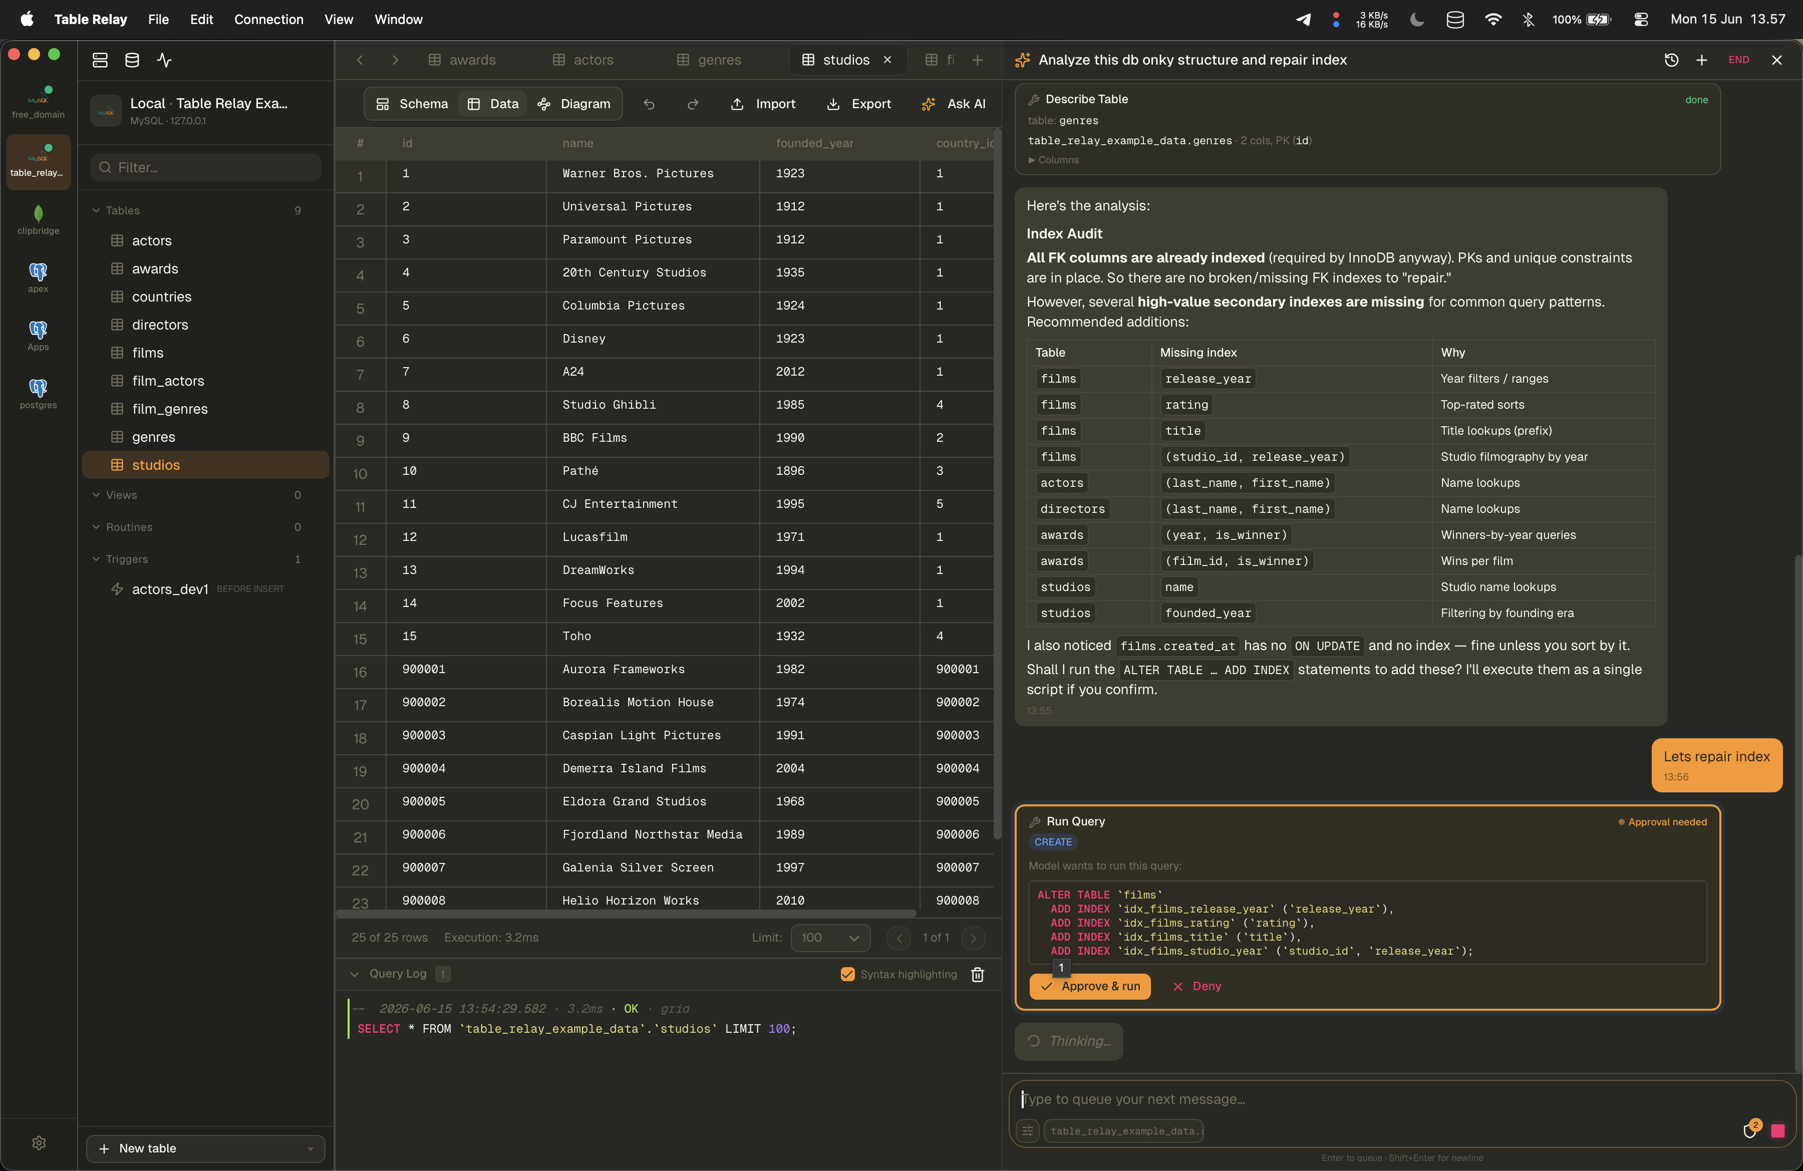Open the connections server icon in sidebar header
Screen dimensions: 1803x1171
100,60
